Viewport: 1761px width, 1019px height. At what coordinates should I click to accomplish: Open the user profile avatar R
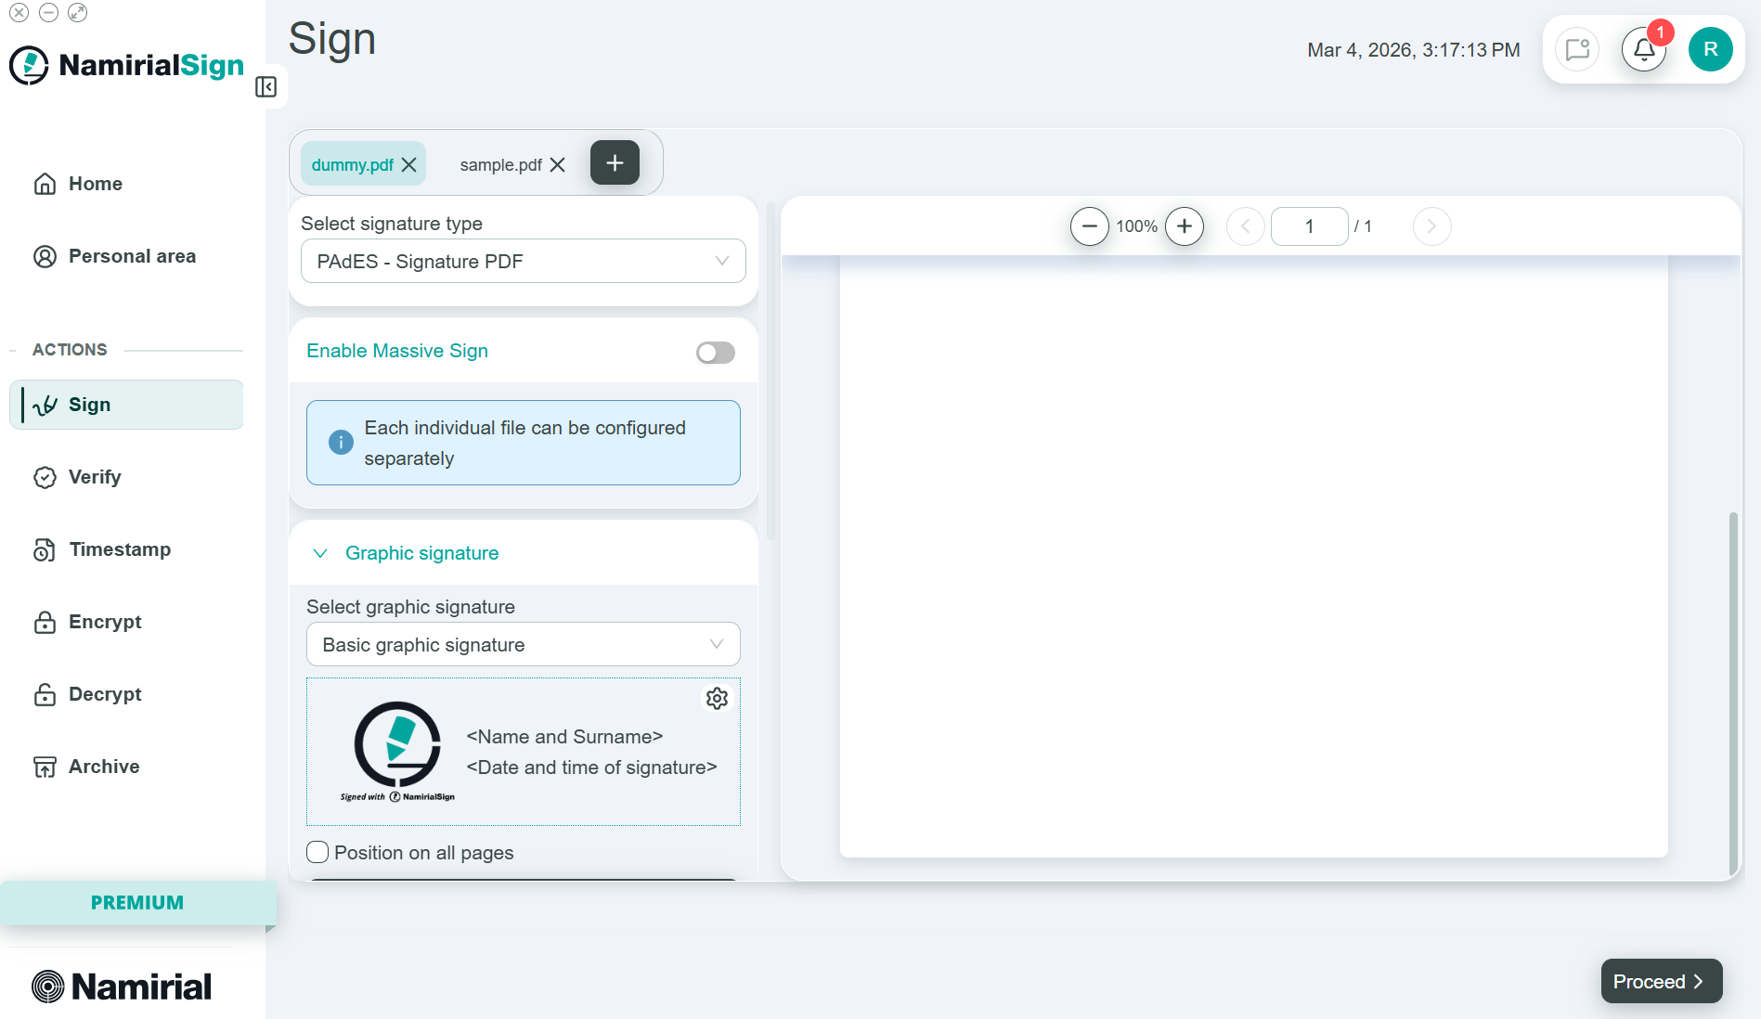coord(1711,49)
